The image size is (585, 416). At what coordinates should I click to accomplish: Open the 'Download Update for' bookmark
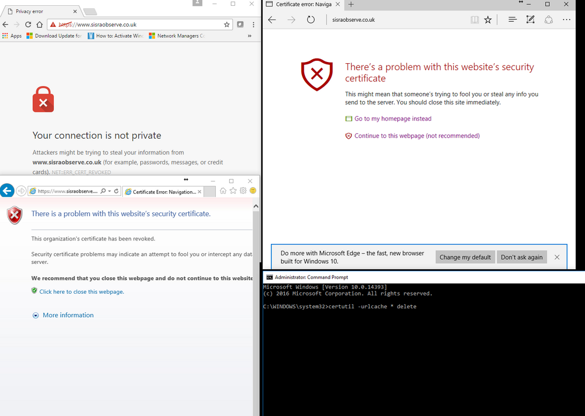pyautogui.click(x=54, y=36)
